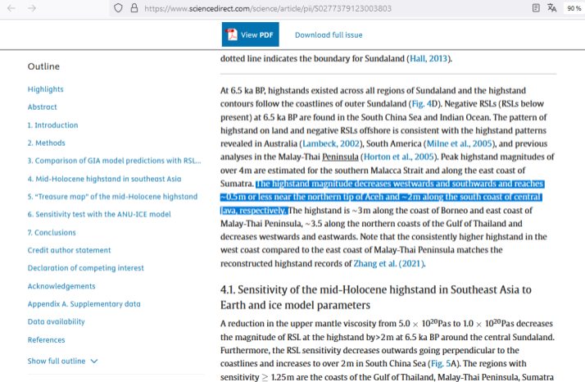Open 1. Introduction outline entry
This screenshot has width=585, height=382.
click(x=52, y=125)
